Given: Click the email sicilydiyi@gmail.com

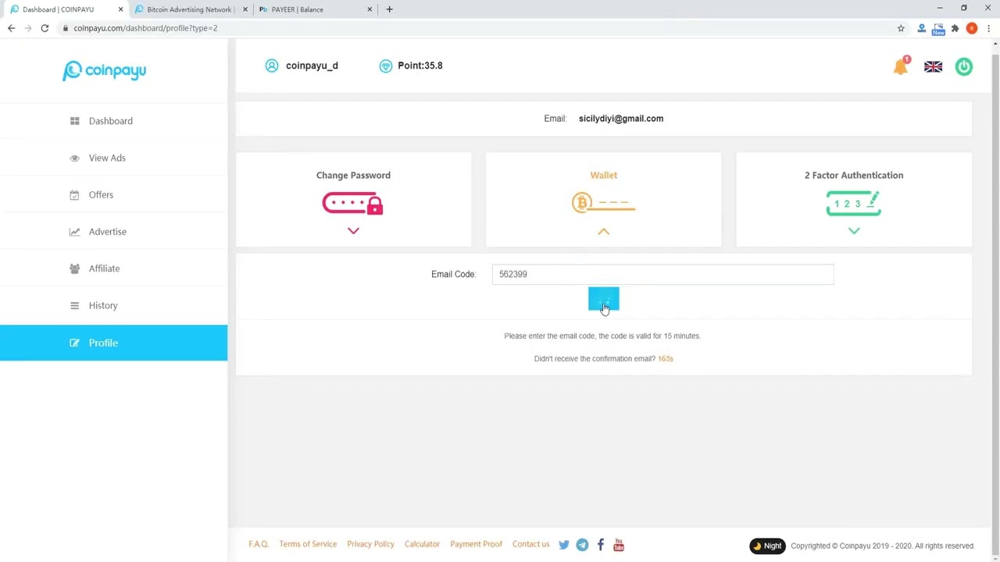Looking at the screenshot, I should (x=621, y=119).
